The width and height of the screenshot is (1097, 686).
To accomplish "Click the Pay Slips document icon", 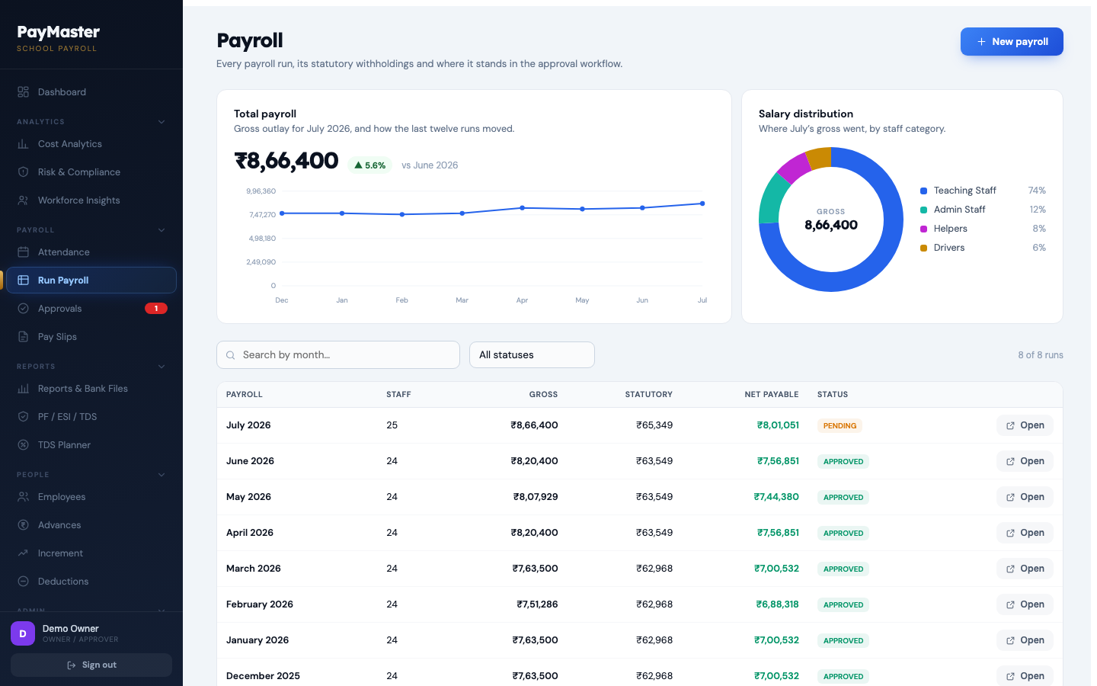I will tap(23, 337).
